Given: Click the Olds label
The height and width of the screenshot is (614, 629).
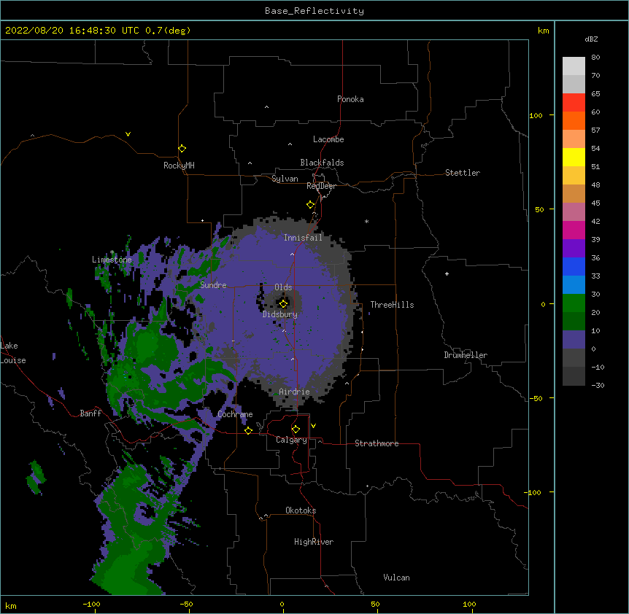Looking at the screenshot, I should (x=283, y=287).
